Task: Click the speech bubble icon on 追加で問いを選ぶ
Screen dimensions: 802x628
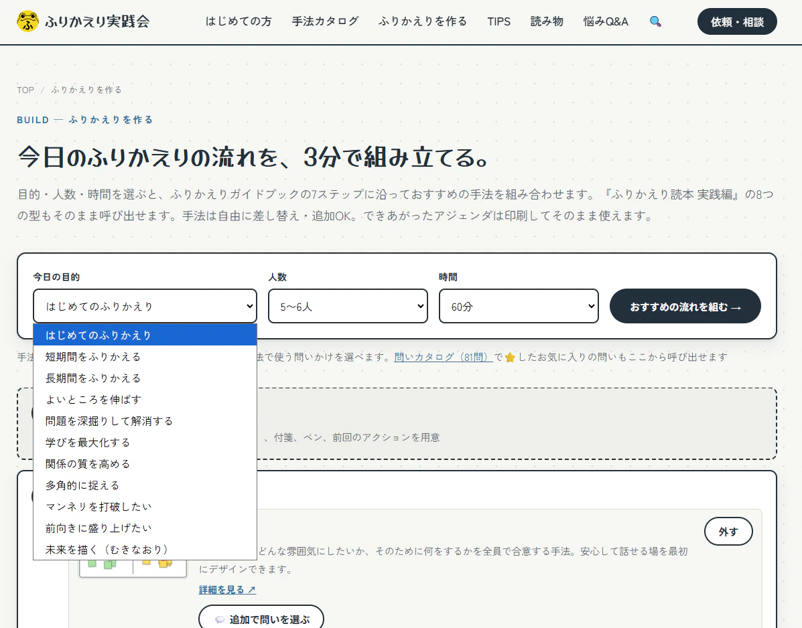Action: (x=220, y=619)
